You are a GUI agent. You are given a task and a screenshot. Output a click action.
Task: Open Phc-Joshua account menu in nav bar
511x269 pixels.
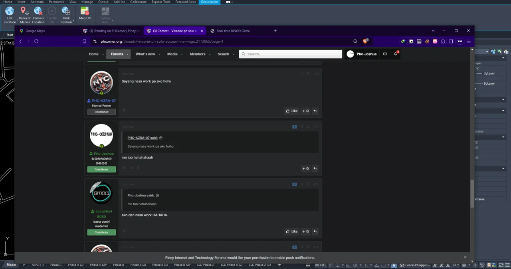point(362,54)
